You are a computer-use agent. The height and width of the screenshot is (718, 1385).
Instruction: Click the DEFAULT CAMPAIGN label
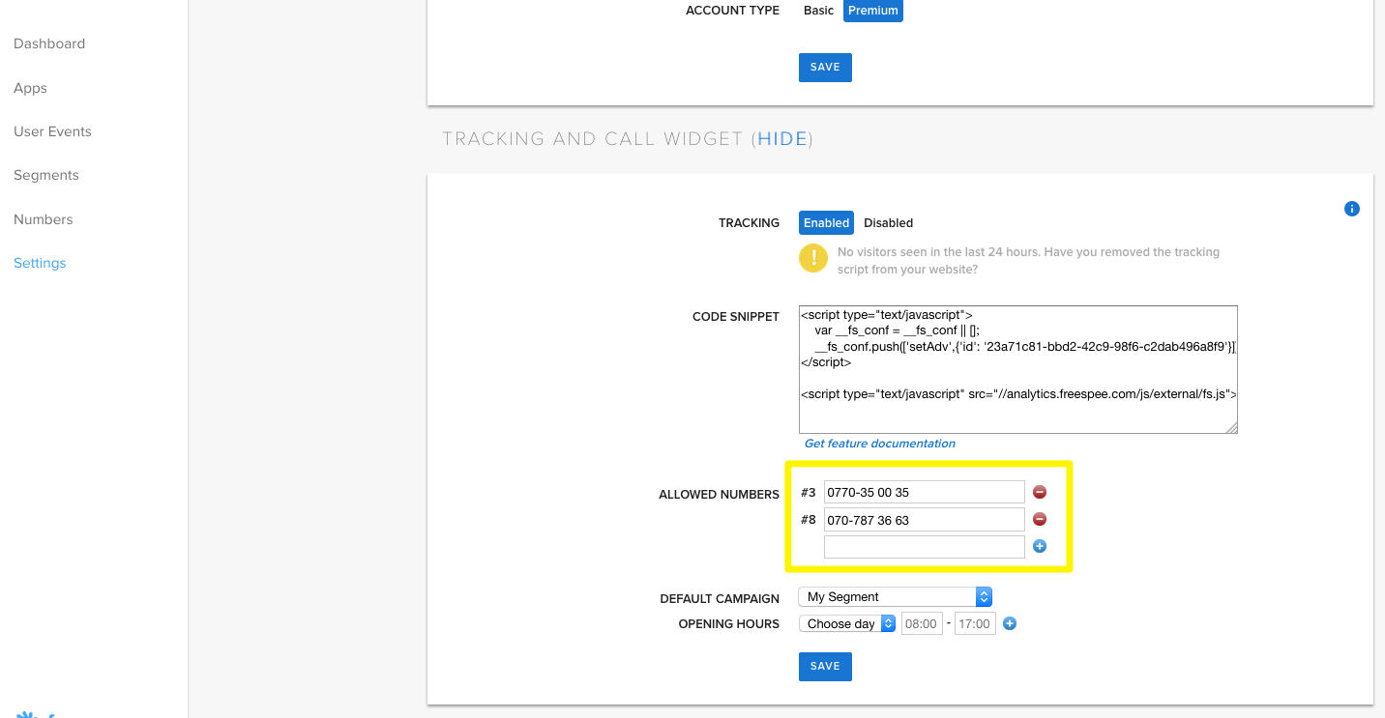(x=720, y=599)
